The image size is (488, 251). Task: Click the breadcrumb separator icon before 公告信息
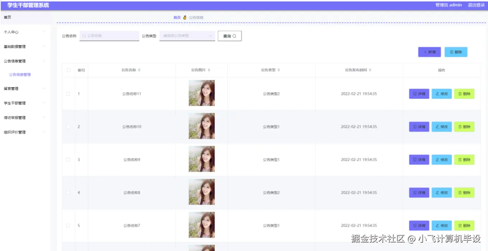[x=185, y=17]
